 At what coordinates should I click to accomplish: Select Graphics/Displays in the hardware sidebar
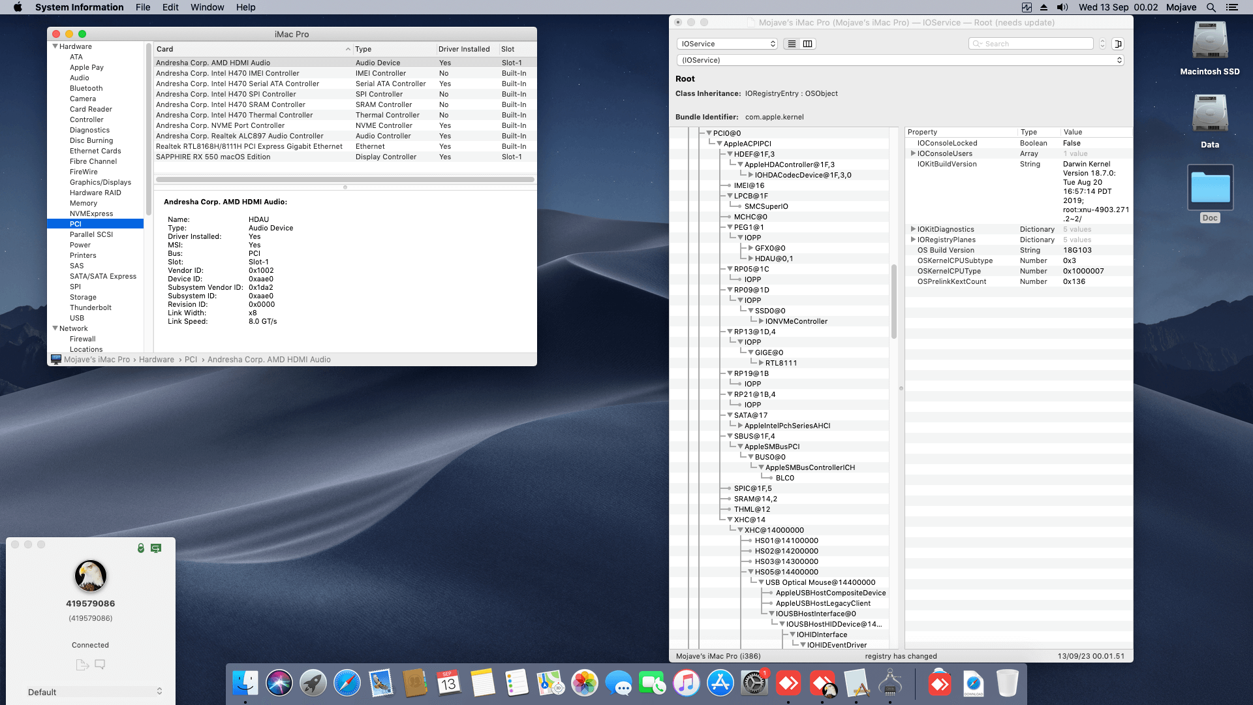101,182
